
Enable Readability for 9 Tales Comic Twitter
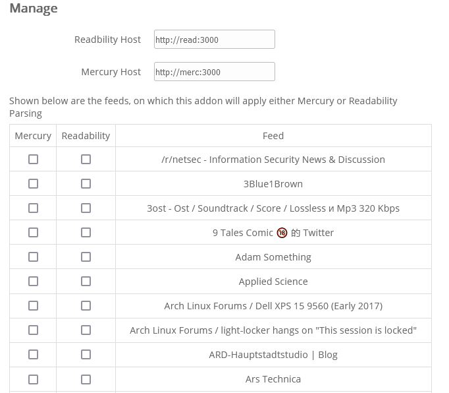click(86, 233)
